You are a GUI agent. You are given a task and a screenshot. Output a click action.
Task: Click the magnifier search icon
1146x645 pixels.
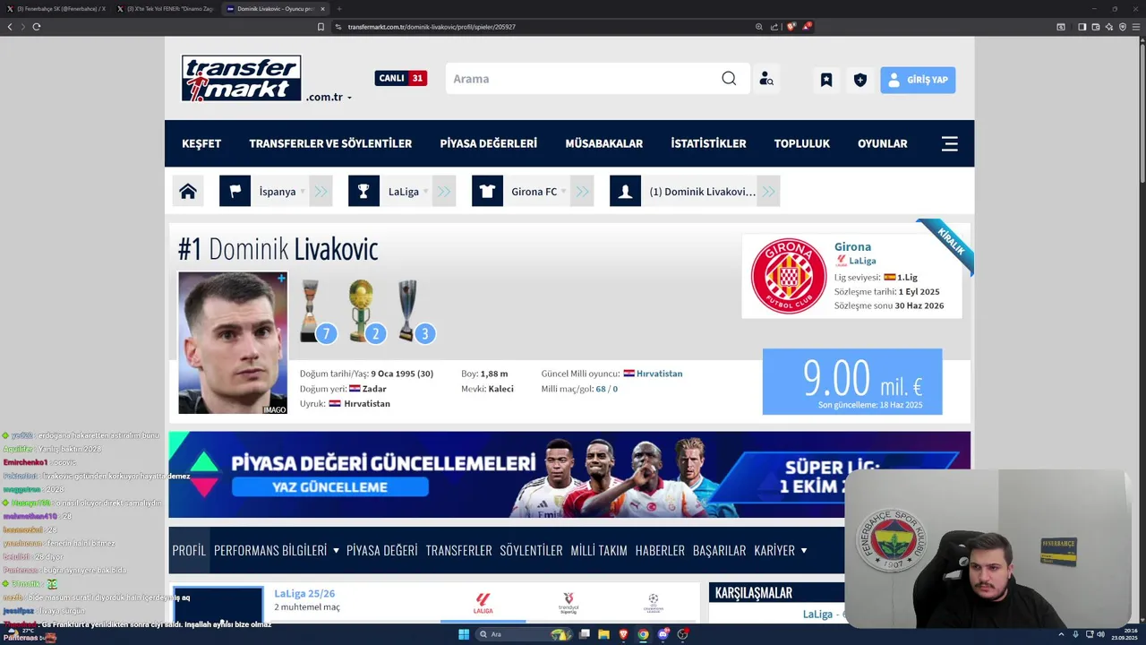tap(729, 79)
